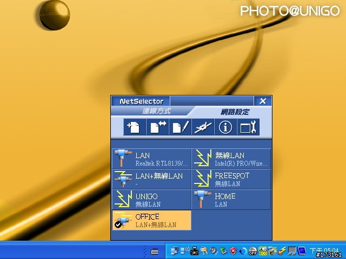Click the text "Realtek RTL8139/..."
346x259 pixels.
(x=161, y=163)
